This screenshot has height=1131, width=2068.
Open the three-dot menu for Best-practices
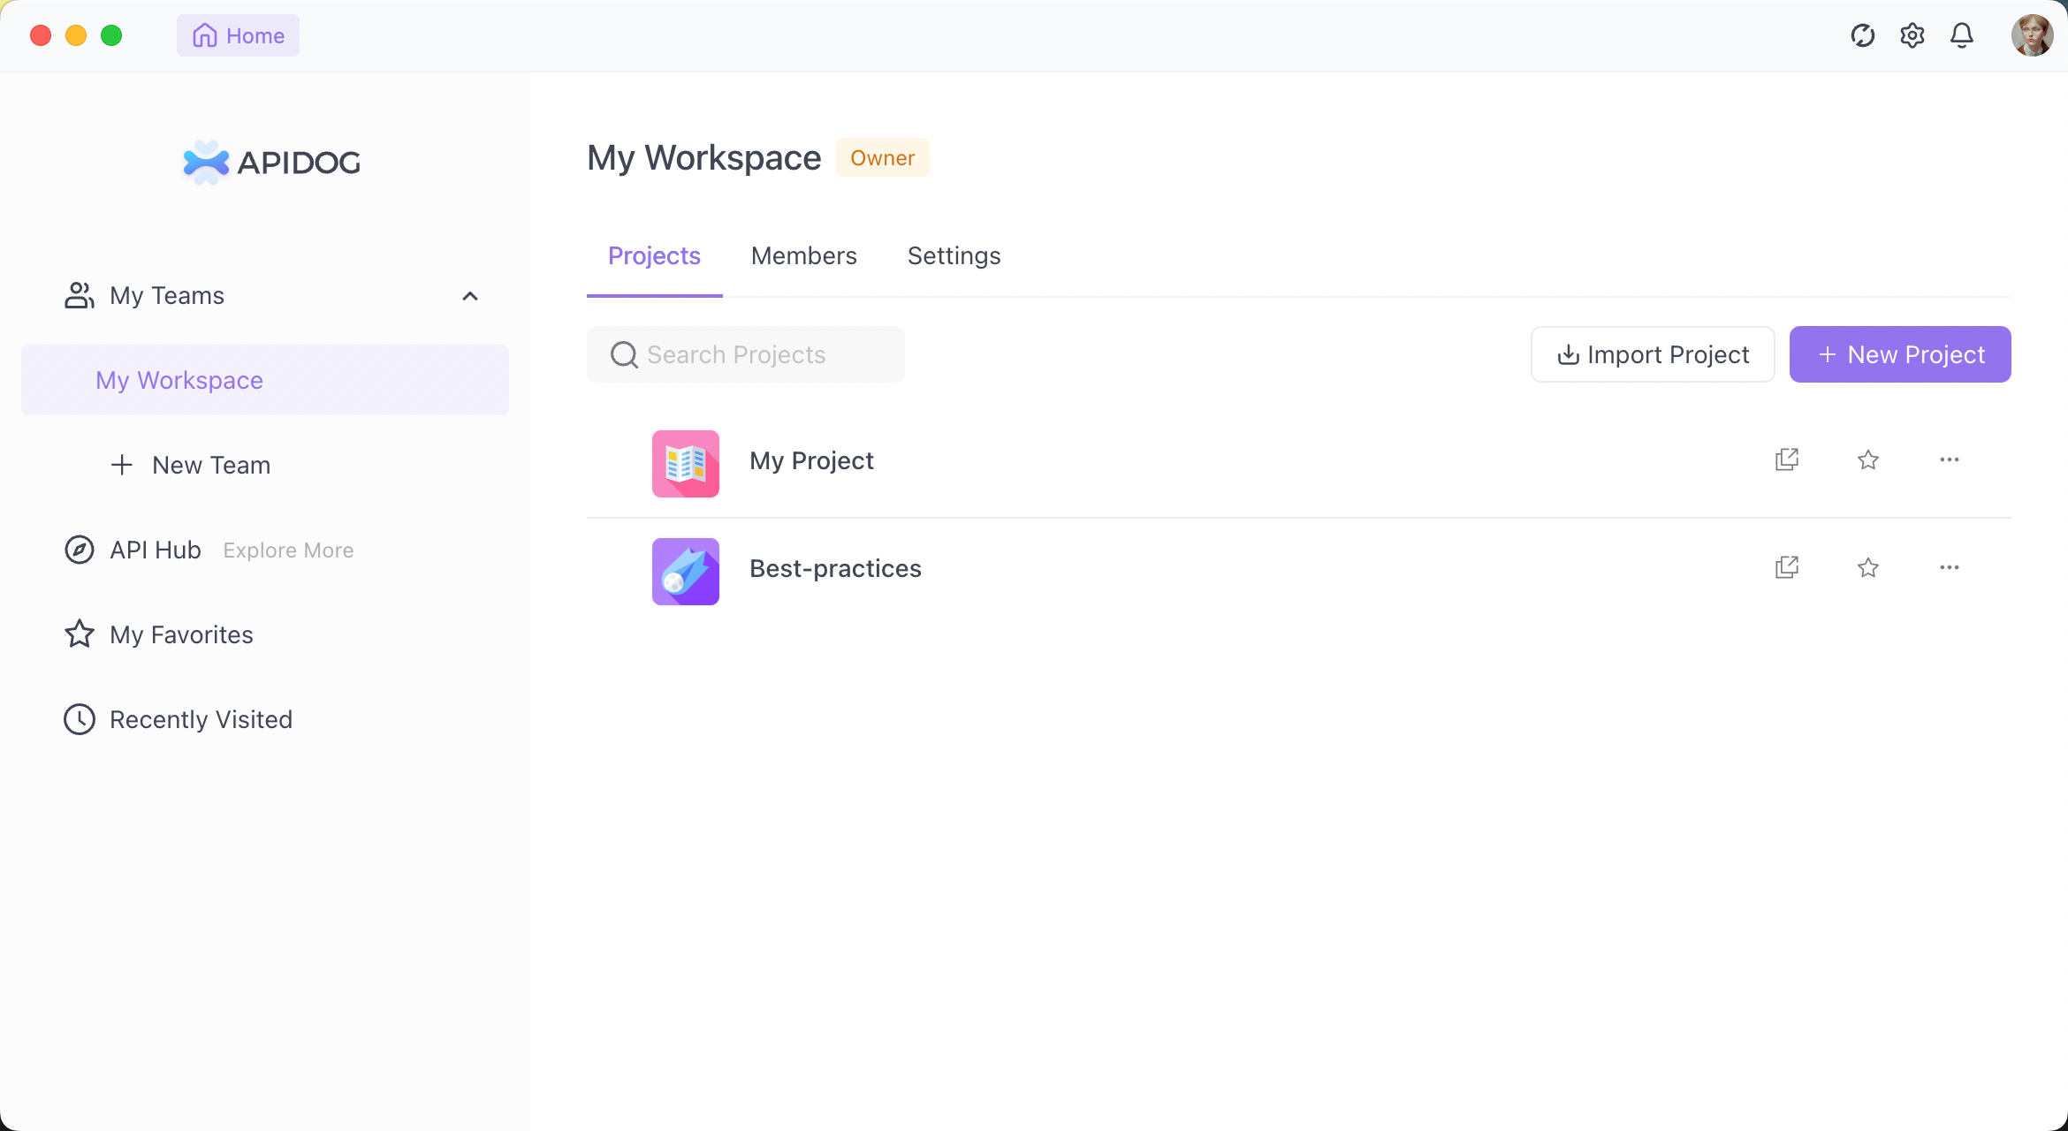pyautogui.click(x=1949, y=567)
